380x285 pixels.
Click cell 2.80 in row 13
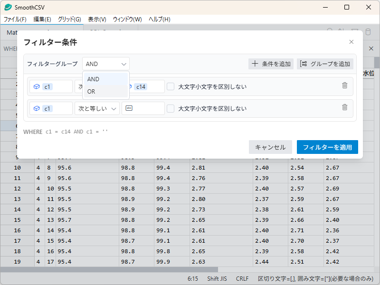221,199
